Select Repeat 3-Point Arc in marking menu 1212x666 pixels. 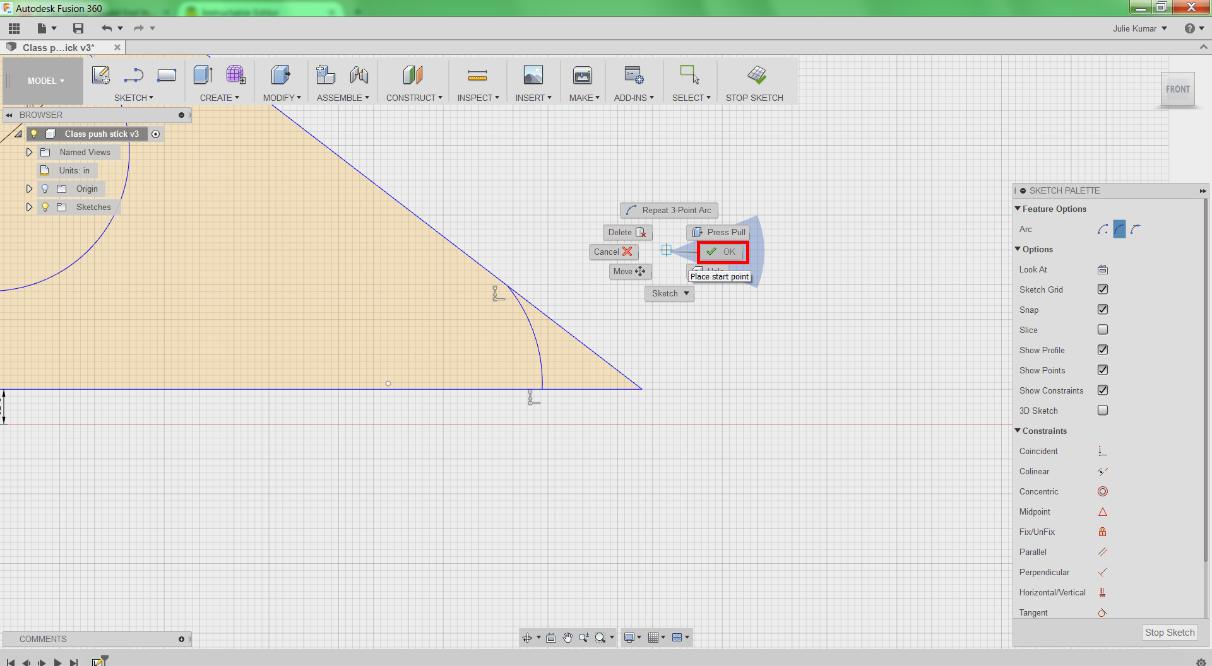point(669,211)
